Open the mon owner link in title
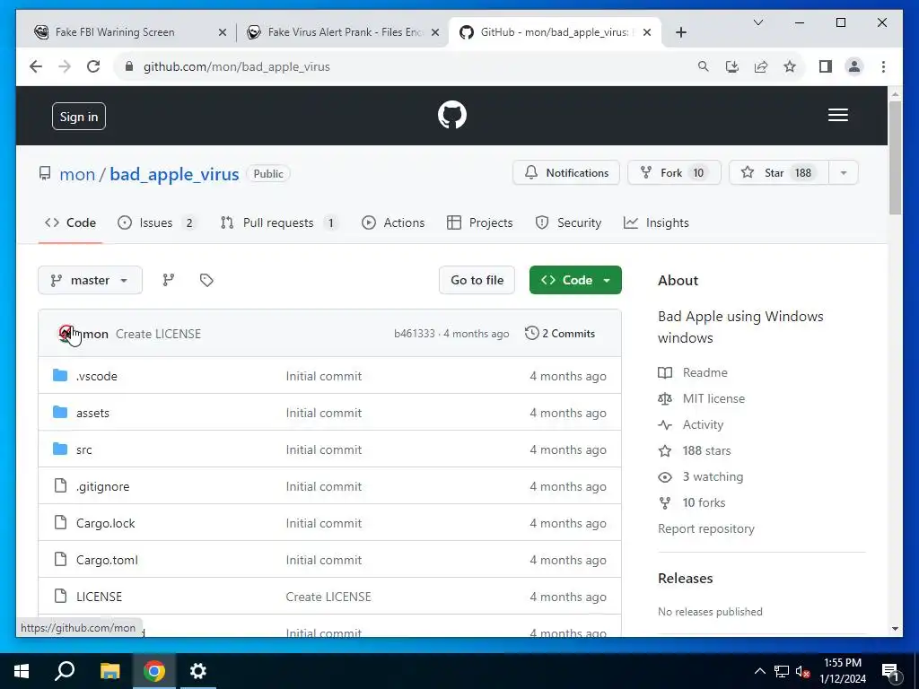919x689 pixels. click(x=77, y=174)
